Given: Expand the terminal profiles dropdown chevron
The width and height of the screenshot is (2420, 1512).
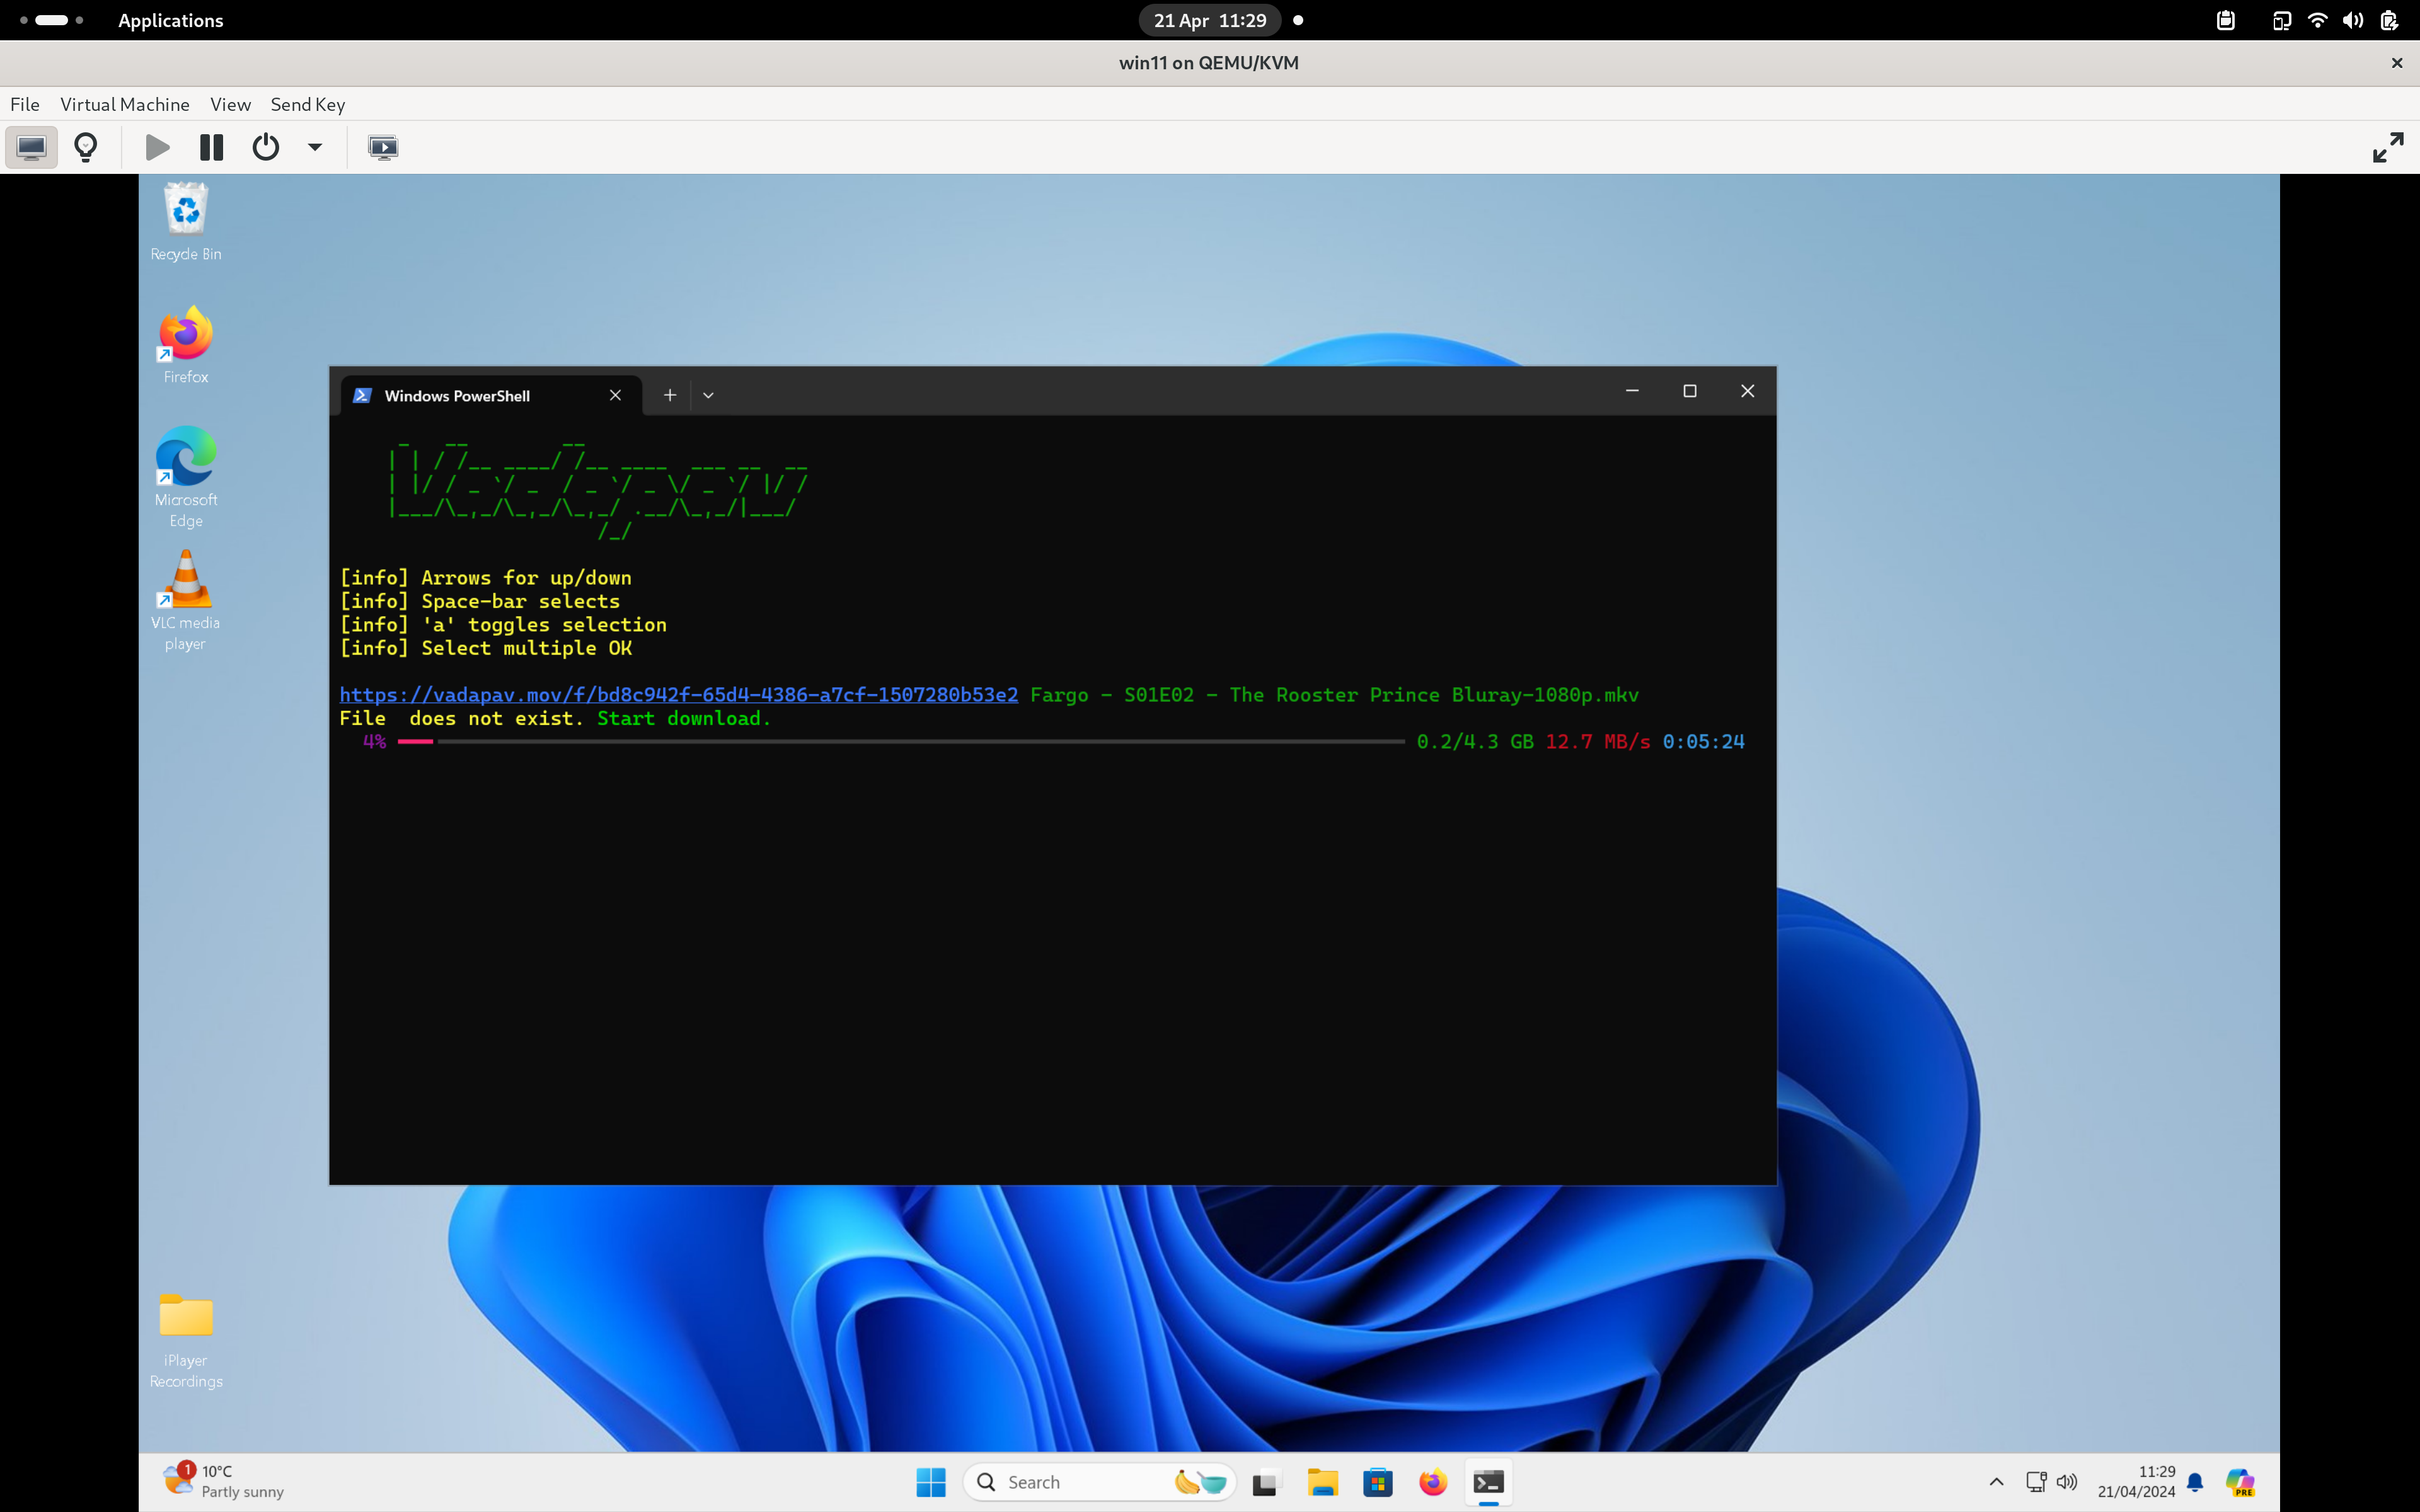Looking at the screenshot, I should 708,395.
